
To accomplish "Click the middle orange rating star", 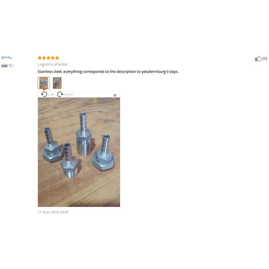I will 48,58.
